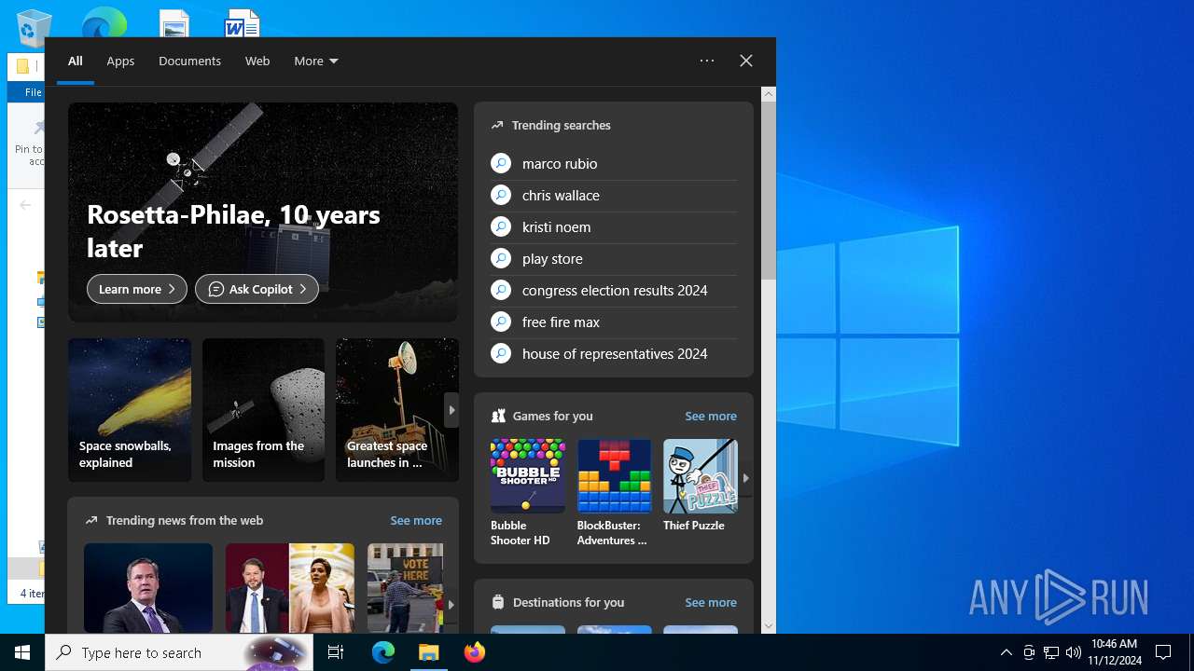Image resolution: width=1194 pixels, height=671 pixels.
Task: Launch Bubble Shooter HD game
Action: (528, 493)
